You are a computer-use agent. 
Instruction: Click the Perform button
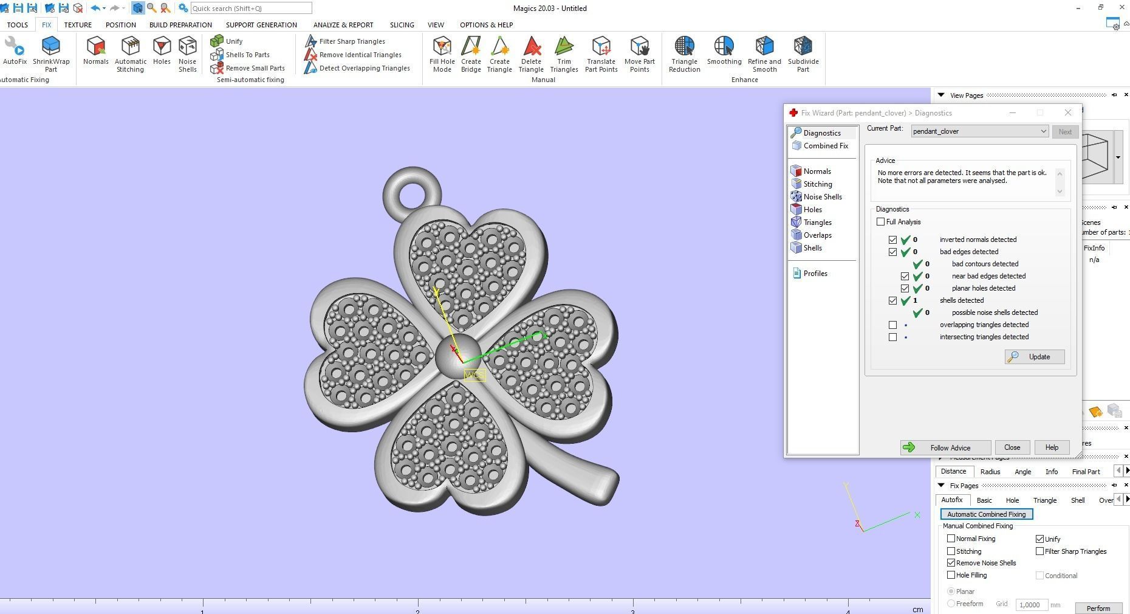pyautogui.click(x=1098, y=609)
